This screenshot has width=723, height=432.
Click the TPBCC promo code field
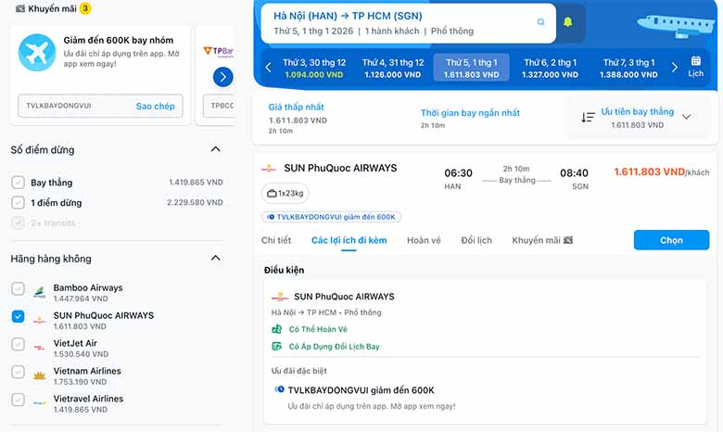pos(220,106)
